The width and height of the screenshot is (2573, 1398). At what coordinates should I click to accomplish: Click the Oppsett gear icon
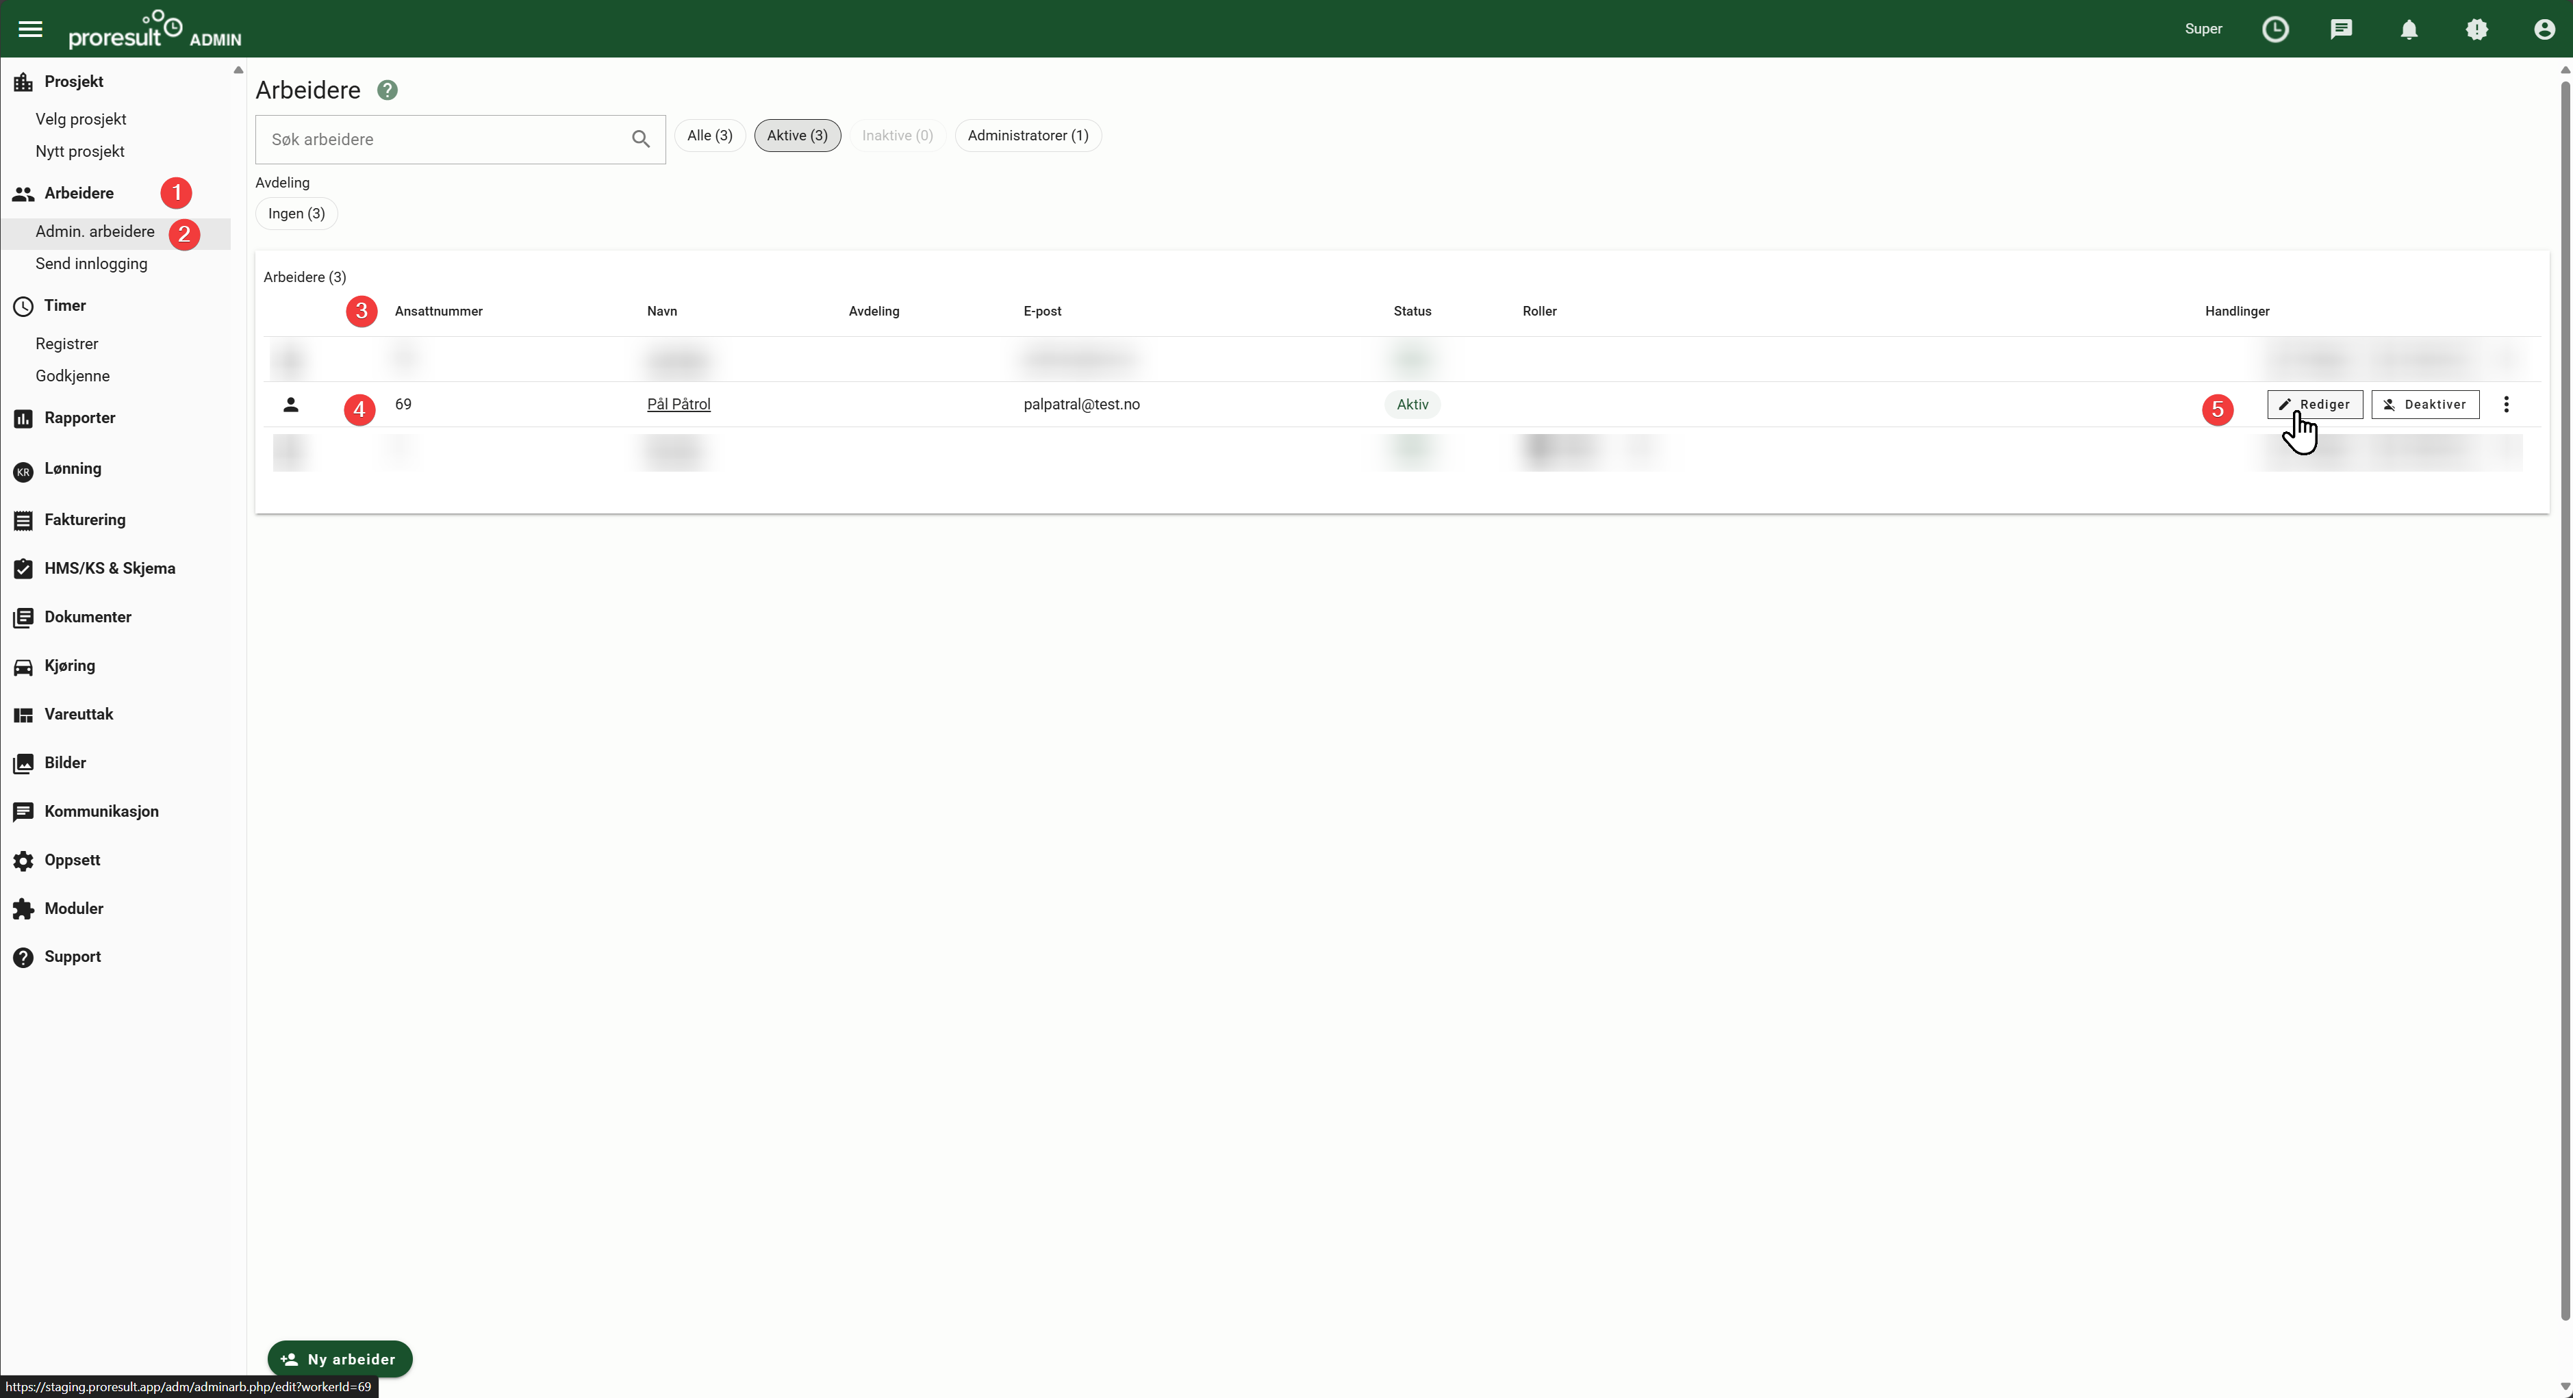coord(23,861)
